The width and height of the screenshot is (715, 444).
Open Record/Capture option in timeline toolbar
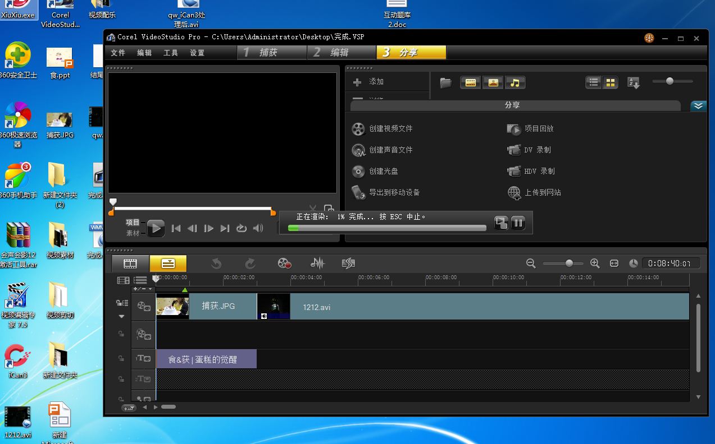tap(285, 263)
